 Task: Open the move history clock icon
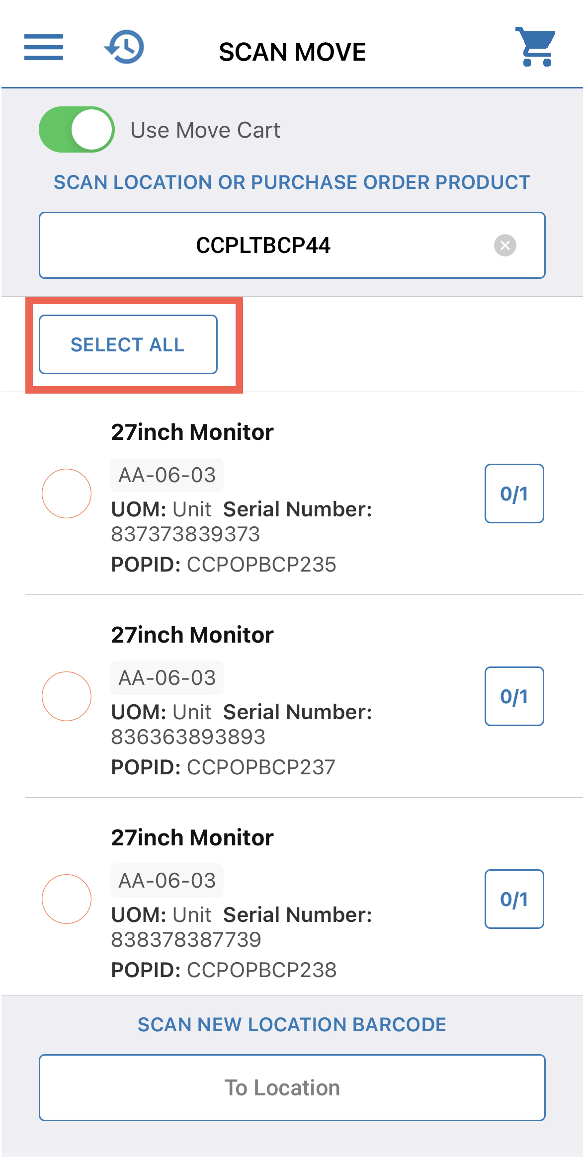124,47
